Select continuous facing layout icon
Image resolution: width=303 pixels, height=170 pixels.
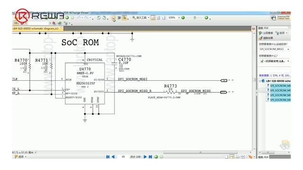243,157
